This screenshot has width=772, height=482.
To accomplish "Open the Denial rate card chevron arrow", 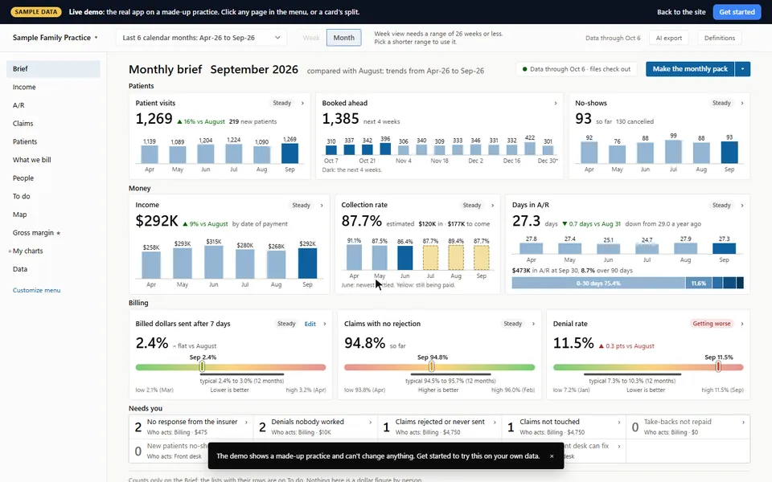I will [742, 324].
